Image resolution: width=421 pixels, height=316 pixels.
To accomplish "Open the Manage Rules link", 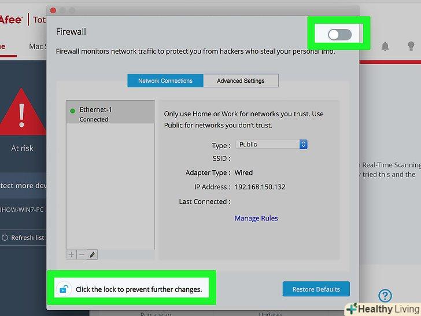I will pyautogui.click(x=256, y=218).
